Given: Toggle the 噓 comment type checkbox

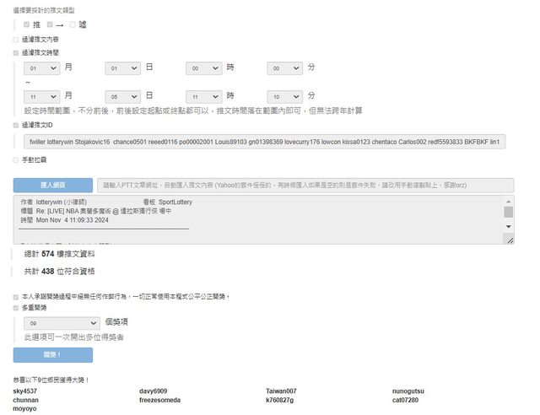Looking at the screenshot, I should pyautogui.click(x=73, y=24).
